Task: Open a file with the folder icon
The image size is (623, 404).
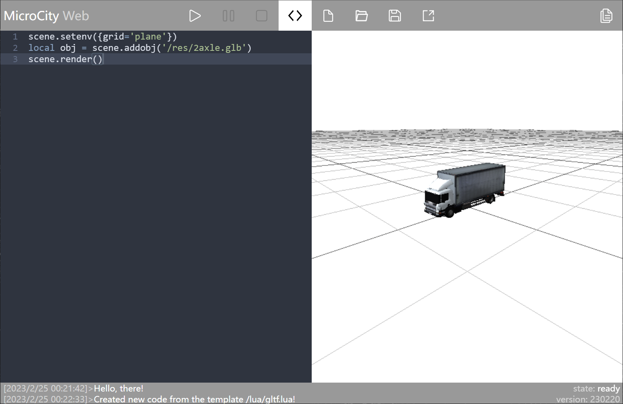Action: (361, 16)
